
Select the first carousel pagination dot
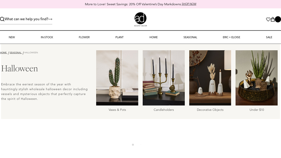(x=133, y=145)
